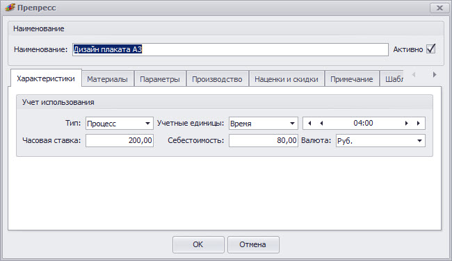Decrease time by small step arrow
The image size is (452, 261).
click(x=321, y=123)
